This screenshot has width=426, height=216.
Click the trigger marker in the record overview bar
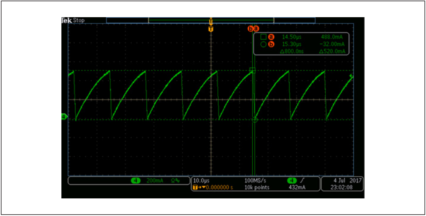click(211, 21)
